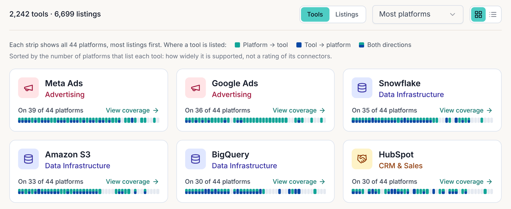The width and height of the screenshot is (511, 209).
Task: Open the Snowflake tool title
Action: 400,83
